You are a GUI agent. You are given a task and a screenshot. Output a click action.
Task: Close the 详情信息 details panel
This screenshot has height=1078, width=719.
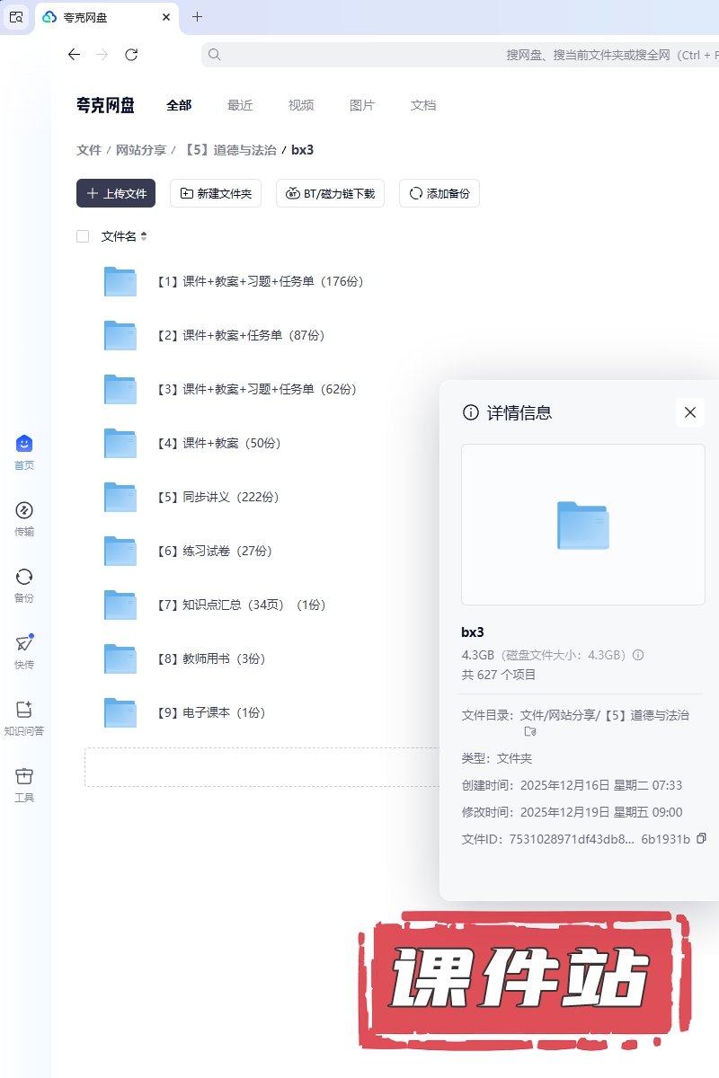click(x=689, y=412)
